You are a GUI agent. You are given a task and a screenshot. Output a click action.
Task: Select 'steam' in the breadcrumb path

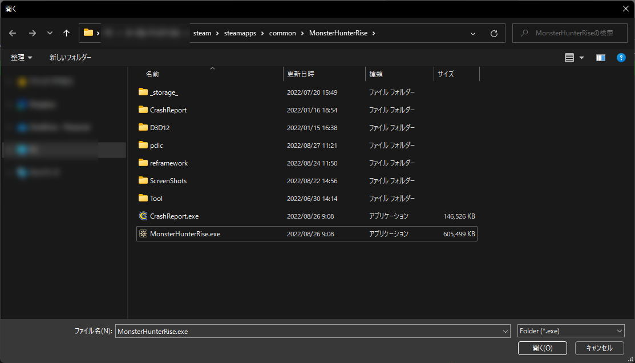(202, 33)
